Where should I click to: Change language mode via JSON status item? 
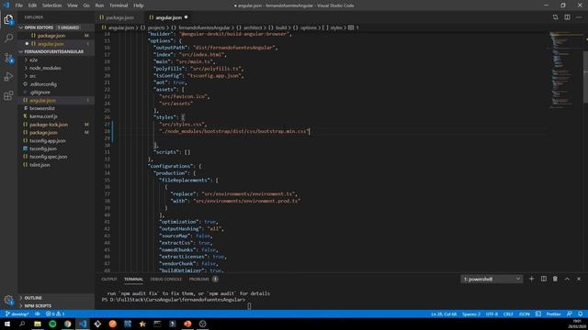pyautogui.click(x=525, y=313)
